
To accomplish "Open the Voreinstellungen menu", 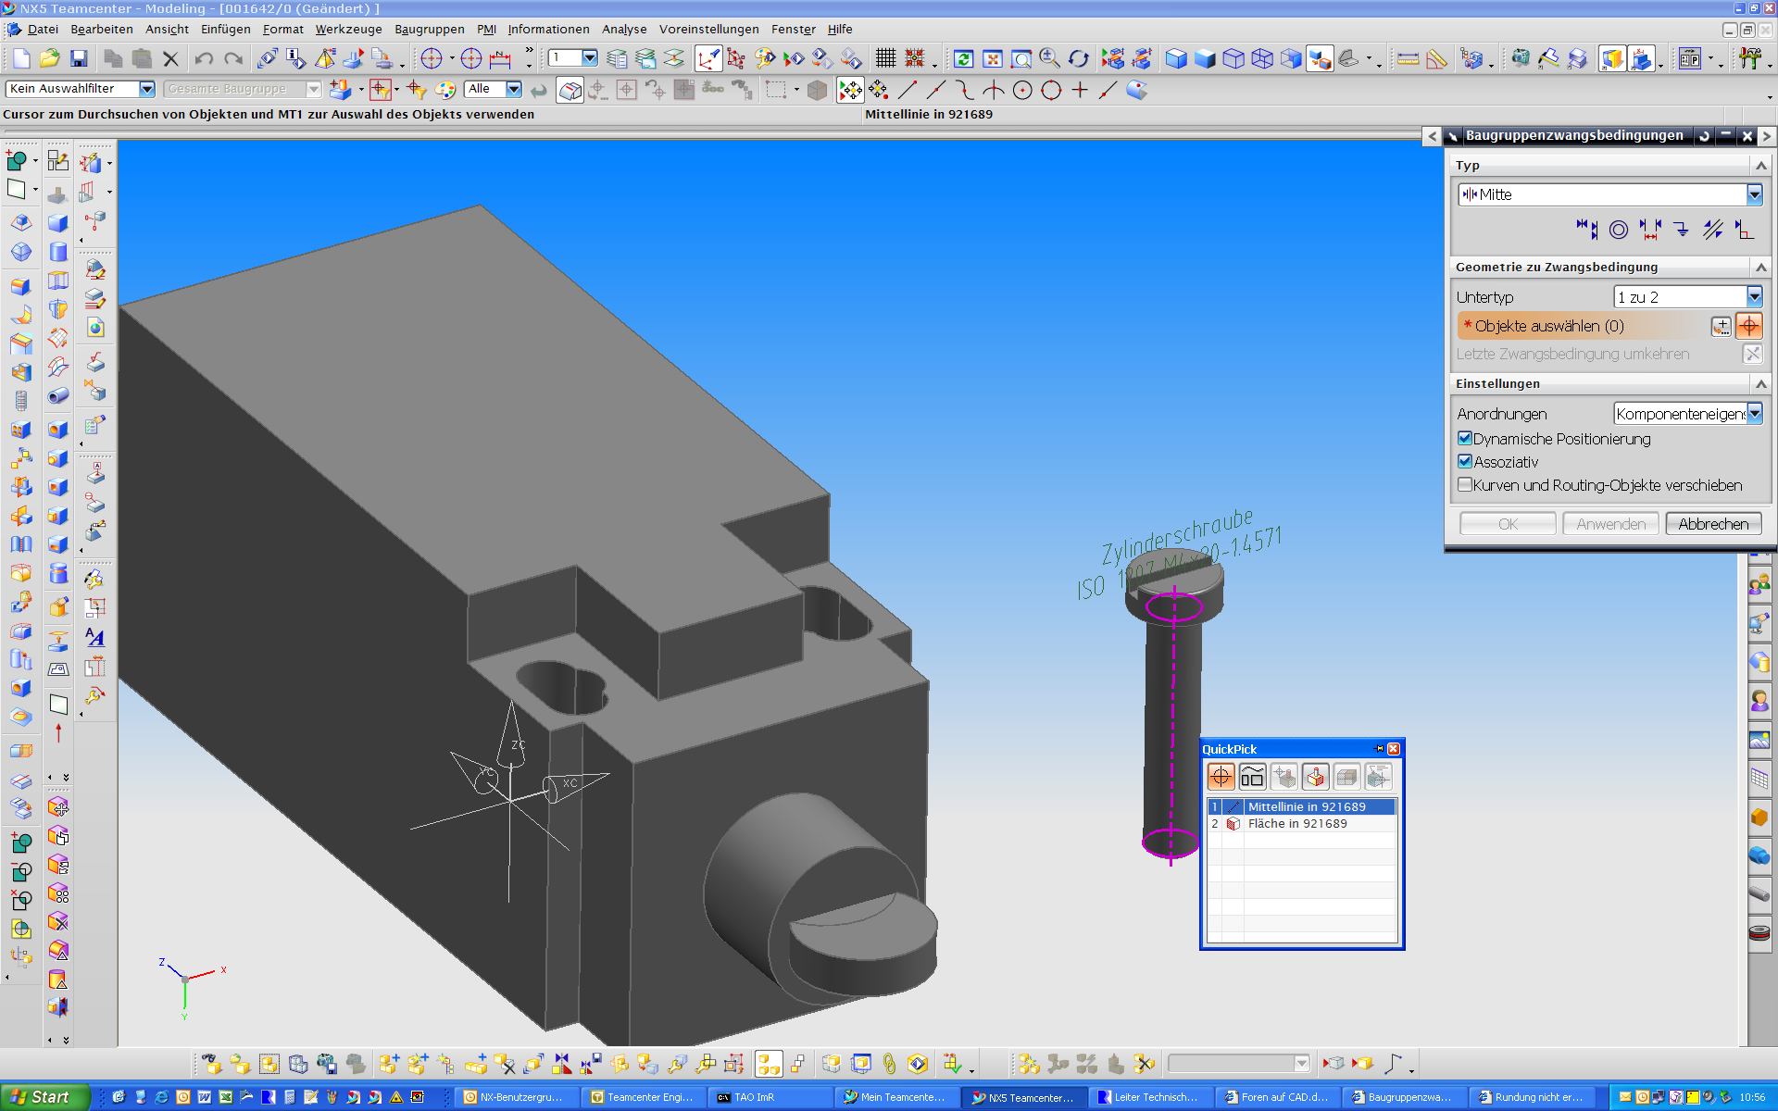I will (708, 30).
